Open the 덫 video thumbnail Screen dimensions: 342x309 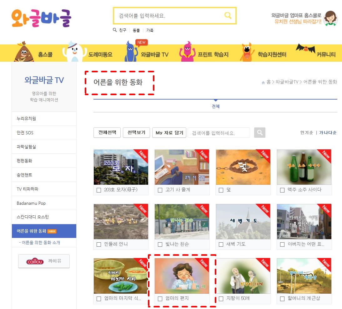coord(243,167)
